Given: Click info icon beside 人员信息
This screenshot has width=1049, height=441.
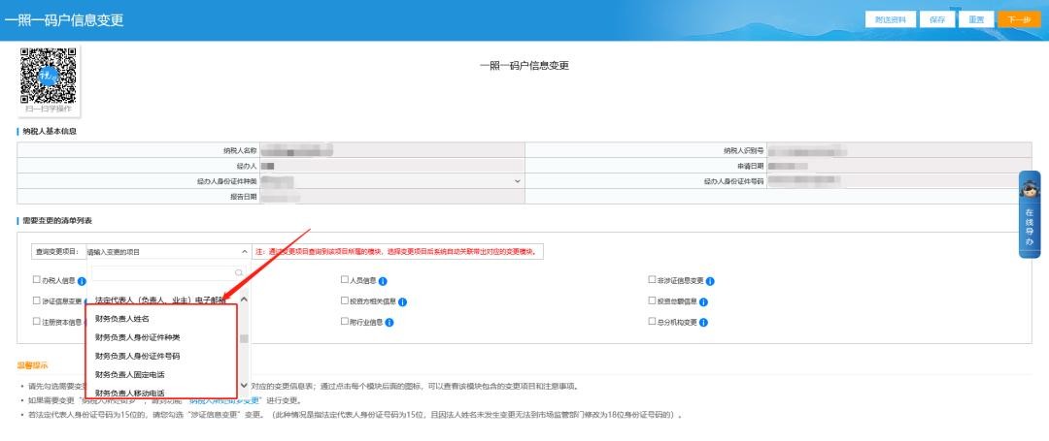Looking at the screenshot, I should point(383,281).
